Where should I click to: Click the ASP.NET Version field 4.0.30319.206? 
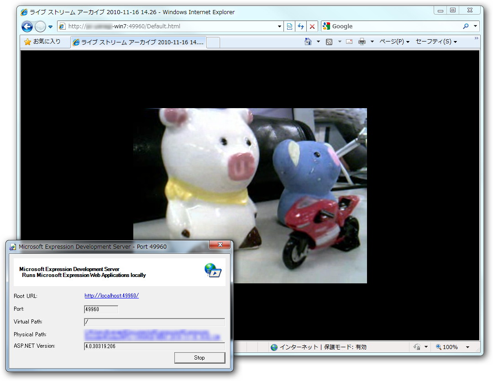154,346
